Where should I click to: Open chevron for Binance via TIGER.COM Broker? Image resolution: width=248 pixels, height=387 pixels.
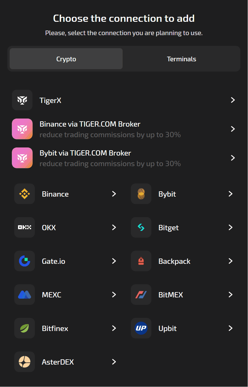[x=233, y=129]
